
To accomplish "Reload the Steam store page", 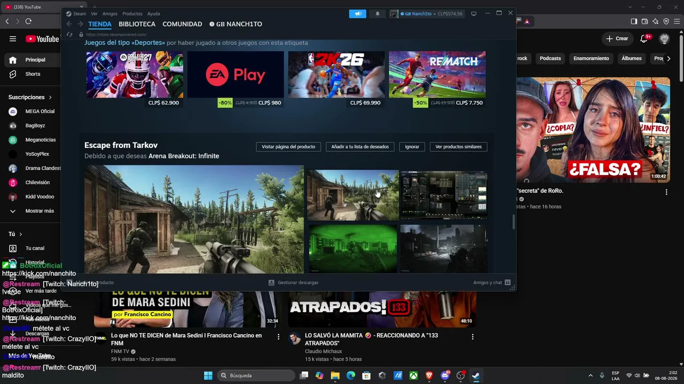I will coord(69,35).
